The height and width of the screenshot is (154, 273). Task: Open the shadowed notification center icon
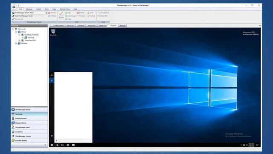pos(257,145)
